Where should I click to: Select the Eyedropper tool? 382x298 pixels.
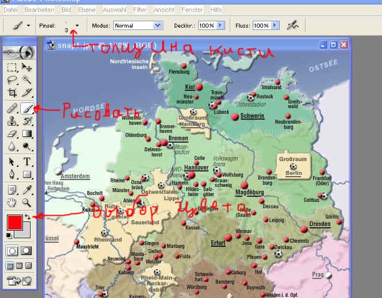coord(26,190)
